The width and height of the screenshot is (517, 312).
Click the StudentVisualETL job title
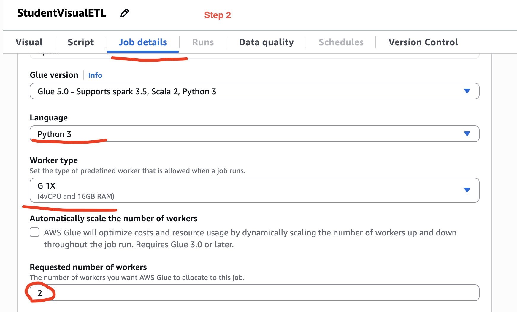62,13
